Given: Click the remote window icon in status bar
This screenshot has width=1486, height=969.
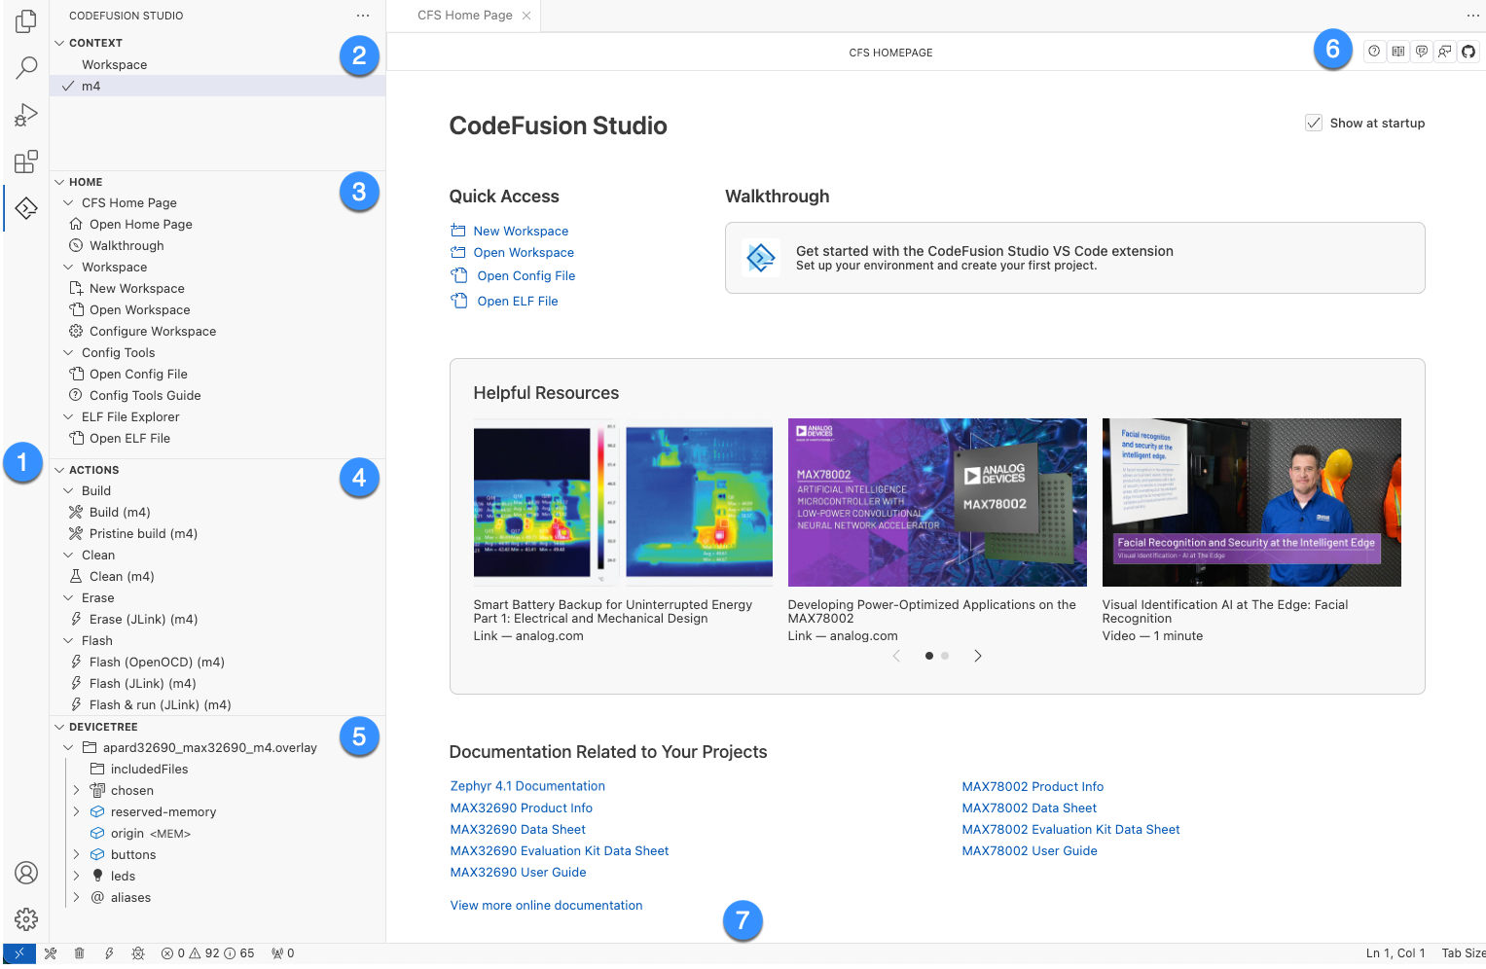Looking at the screenshot, I should [19, 953].
